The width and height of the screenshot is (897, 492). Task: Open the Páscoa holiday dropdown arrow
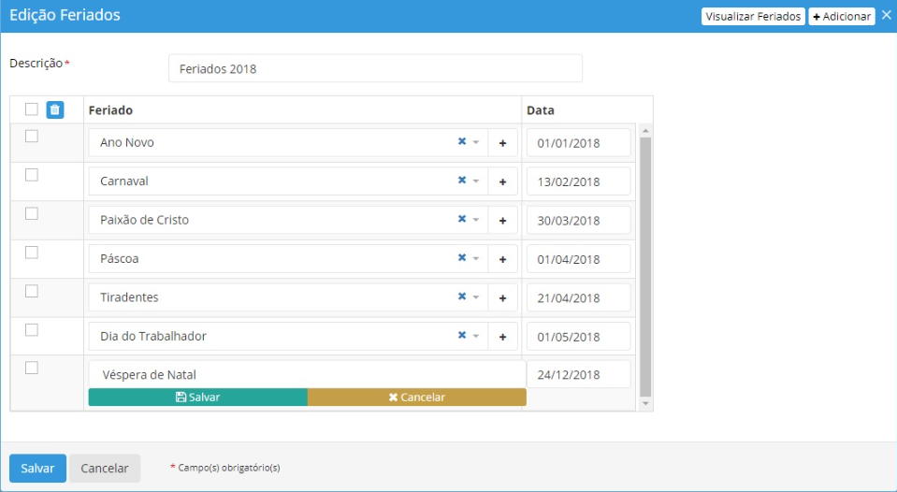(x=476, y=259)
